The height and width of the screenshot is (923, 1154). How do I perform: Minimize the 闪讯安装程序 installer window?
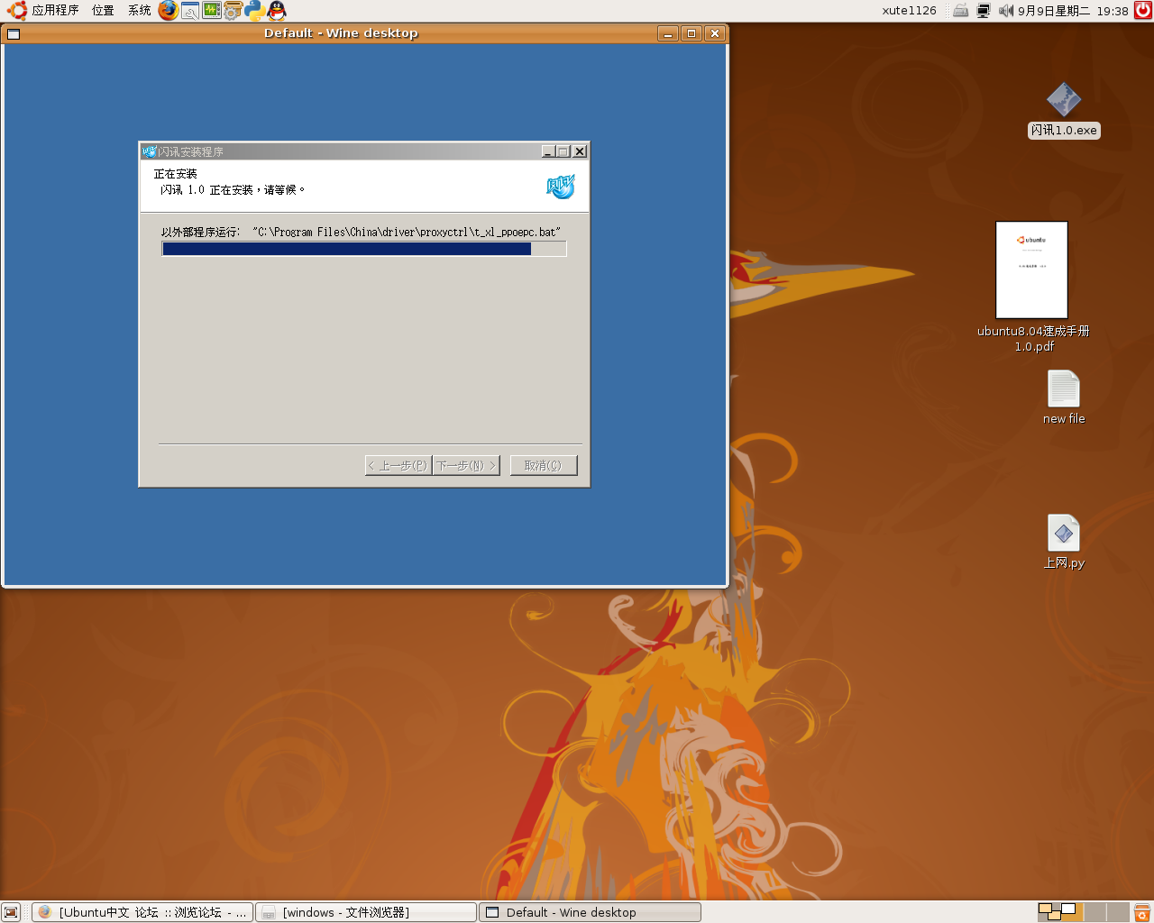pos(548,151)
